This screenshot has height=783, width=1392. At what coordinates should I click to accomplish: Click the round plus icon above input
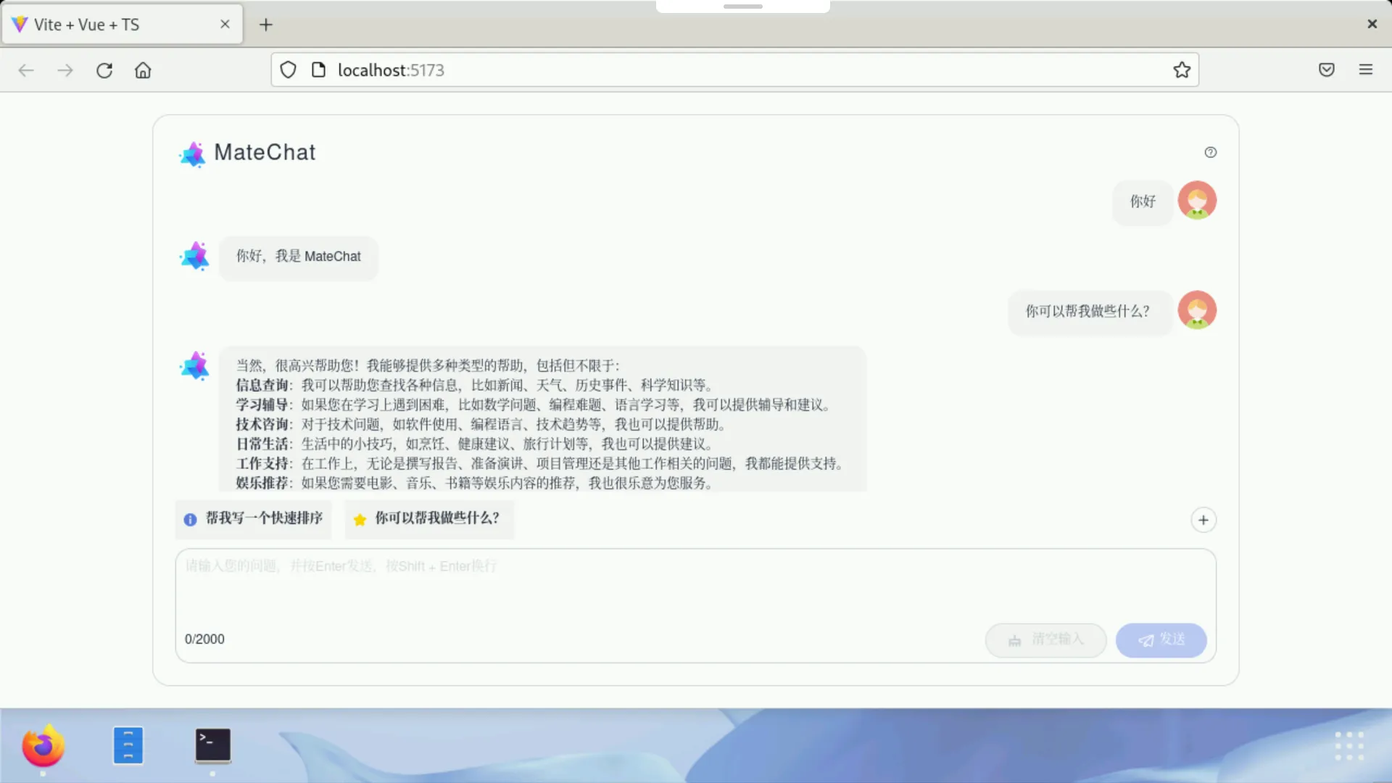coord(1203,520)
